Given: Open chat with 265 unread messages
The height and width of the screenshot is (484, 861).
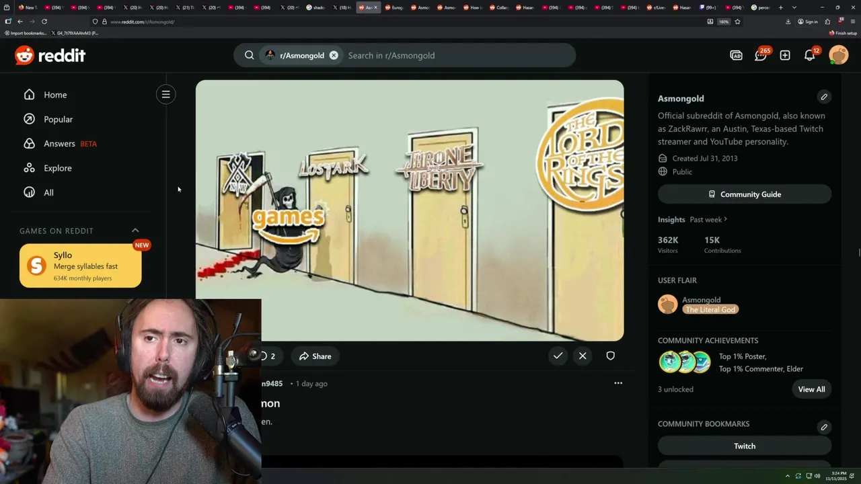Looking at the screenshot, I should click(x=761, y=55).
